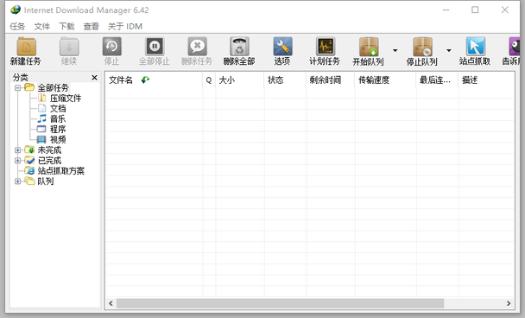Expand the 队列 tree node
525x318 pixels.
pos(18,181)
